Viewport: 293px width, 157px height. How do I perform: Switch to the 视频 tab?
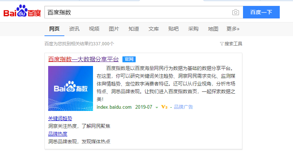click(x=94, y=29)
